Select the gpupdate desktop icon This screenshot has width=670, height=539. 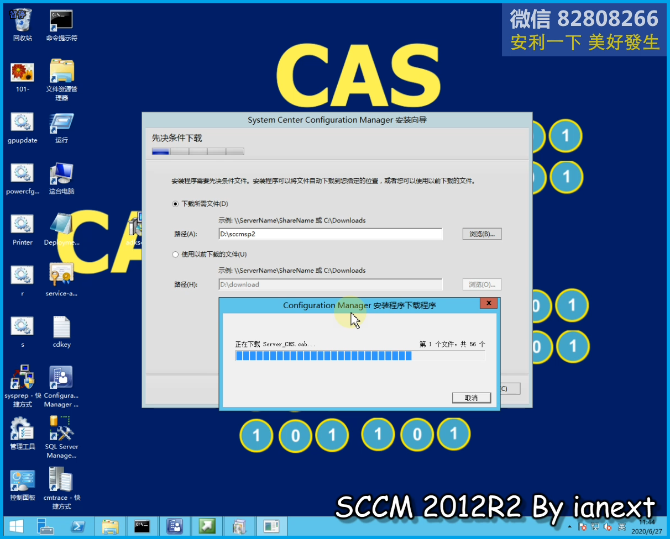point(23,128)
